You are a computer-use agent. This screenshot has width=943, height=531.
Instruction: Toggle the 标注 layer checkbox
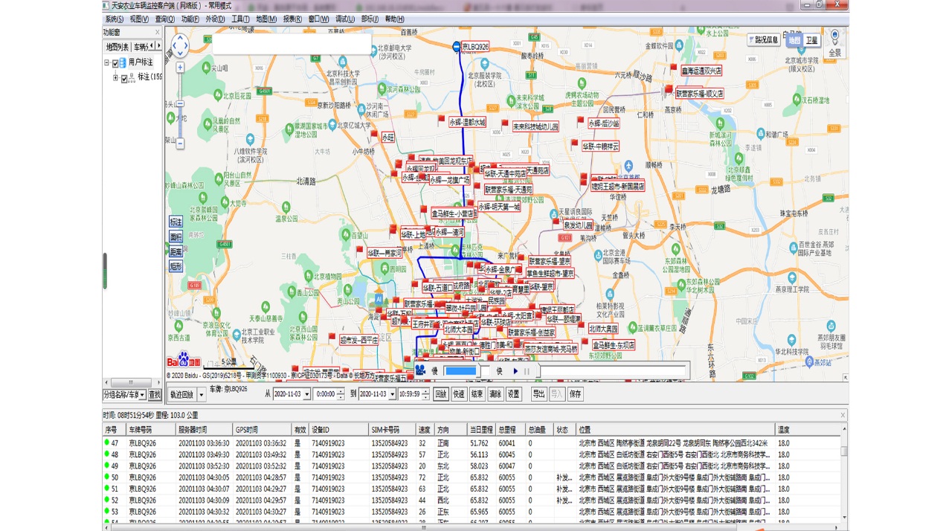[123, 77]
